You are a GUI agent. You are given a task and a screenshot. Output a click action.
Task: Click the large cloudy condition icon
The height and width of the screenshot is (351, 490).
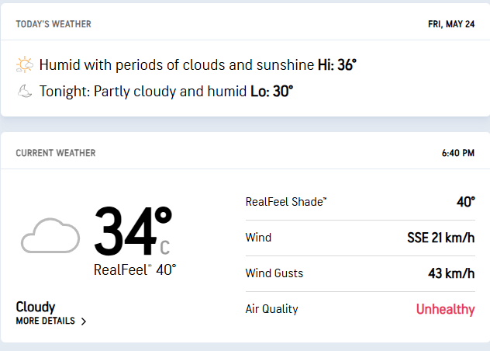(x=50, y=235)
